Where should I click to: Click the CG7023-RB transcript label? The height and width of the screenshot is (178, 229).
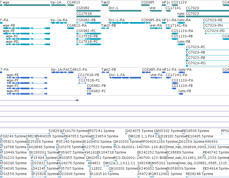195,58
